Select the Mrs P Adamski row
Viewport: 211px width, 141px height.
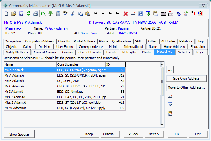pos(65,97)
